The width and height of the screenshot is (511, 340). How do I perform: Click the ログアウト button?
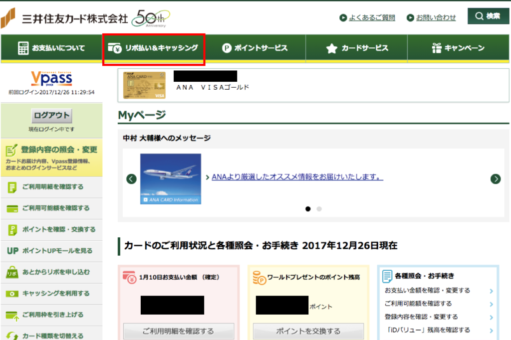point(51,115)
